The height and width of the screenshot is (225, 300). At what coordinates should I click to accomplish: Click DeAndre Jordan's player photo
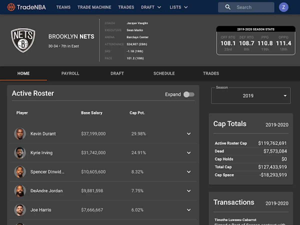point(20,191)
